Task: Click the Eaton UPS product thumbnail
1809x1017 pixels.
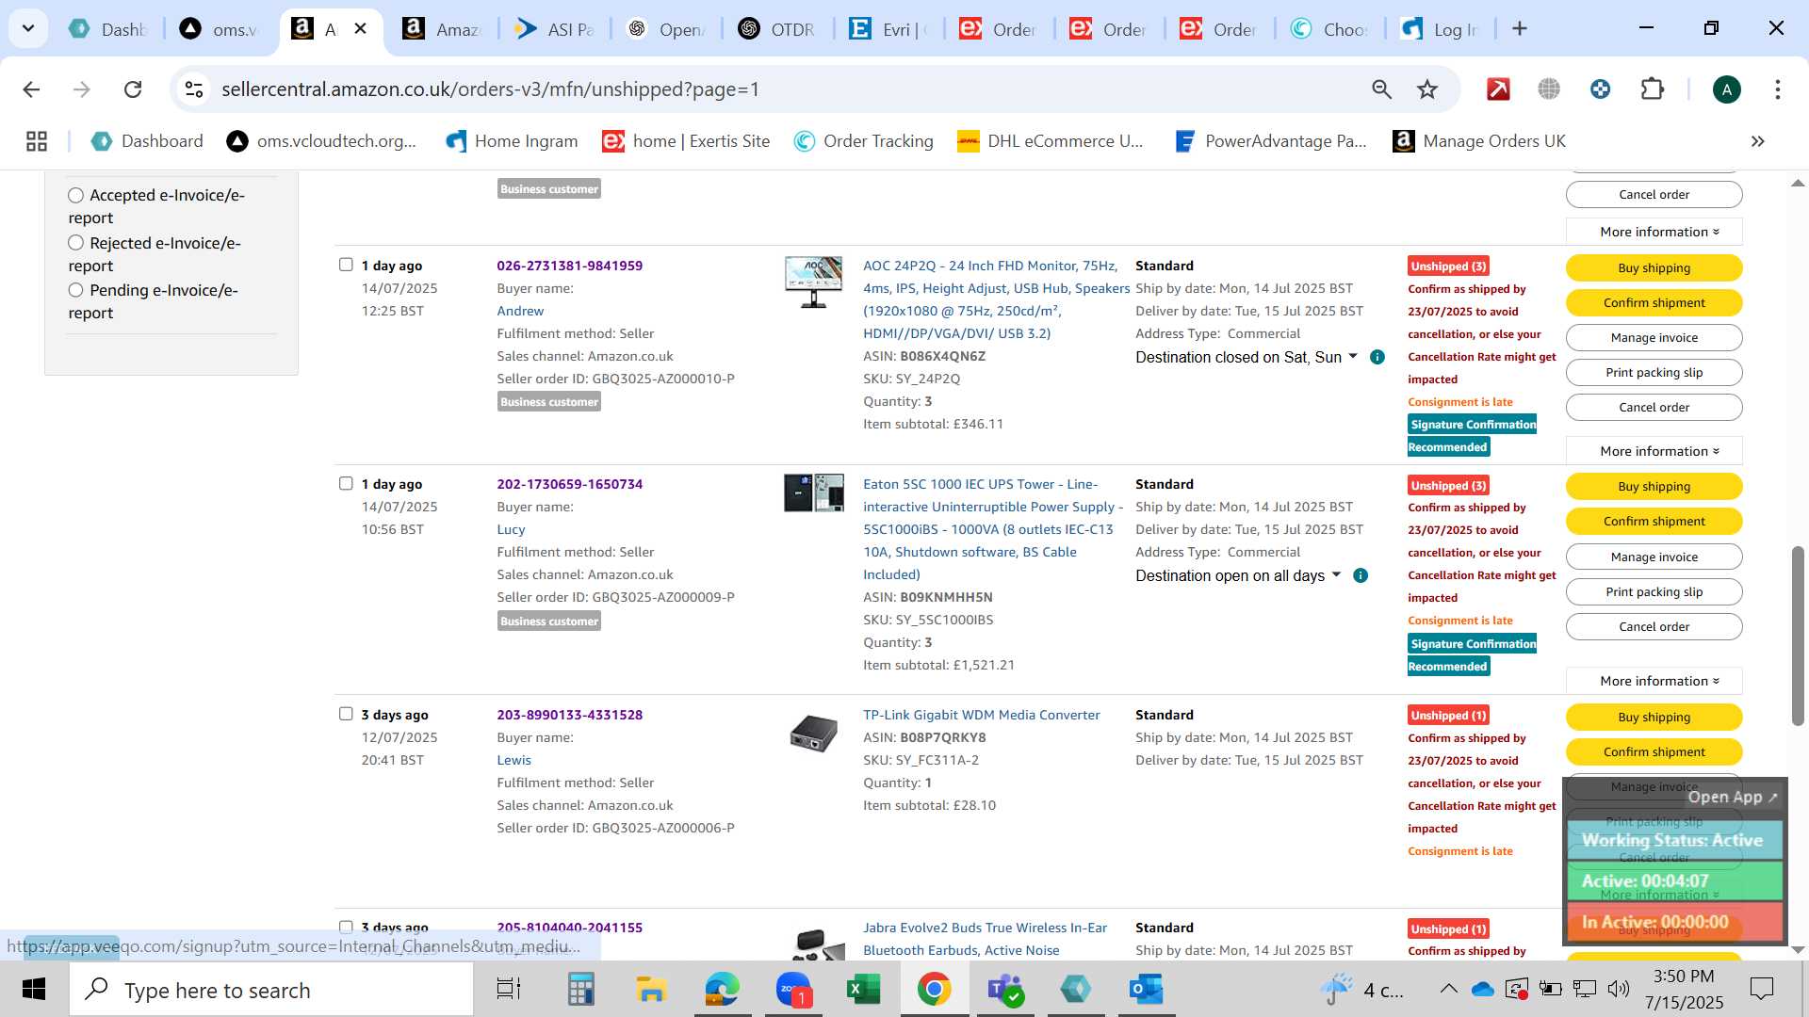Action: [x=814, y=493]
